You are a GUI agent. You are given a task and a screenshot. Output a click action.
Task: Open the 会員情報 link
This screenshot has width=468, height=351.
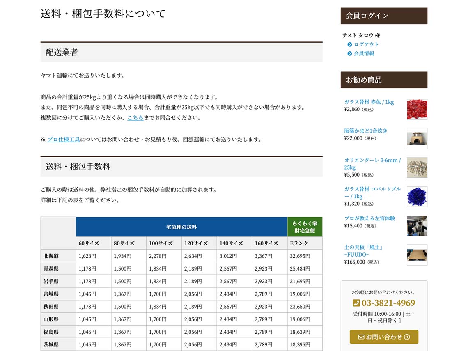click(364, 53)
